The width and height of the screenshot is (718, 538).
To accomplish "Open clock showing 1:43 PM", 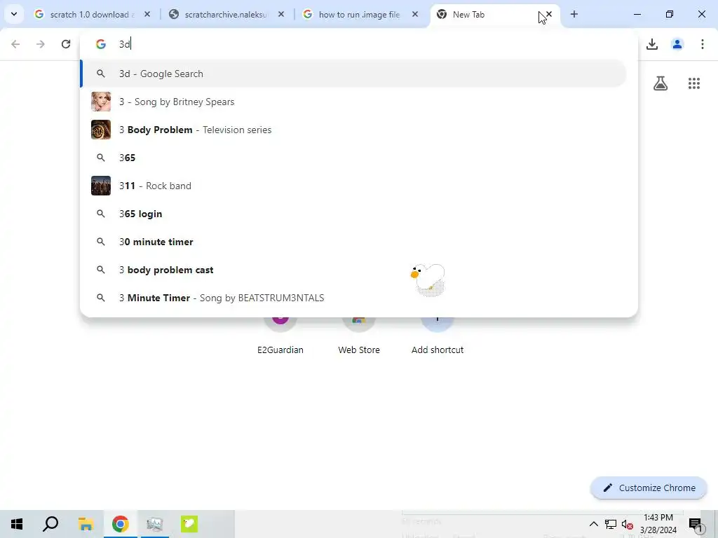I will coord(658,524).
